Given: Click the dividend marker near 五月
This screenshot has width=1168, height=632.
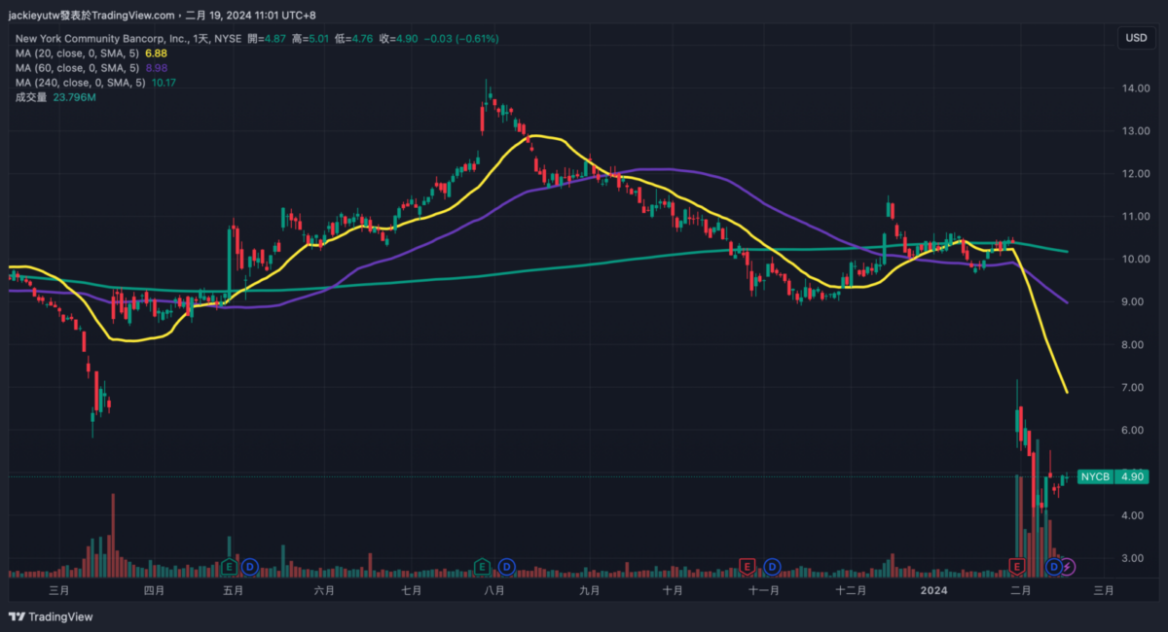Looking at the screenshot, I should pyautogui.click(x=250, y=566).
